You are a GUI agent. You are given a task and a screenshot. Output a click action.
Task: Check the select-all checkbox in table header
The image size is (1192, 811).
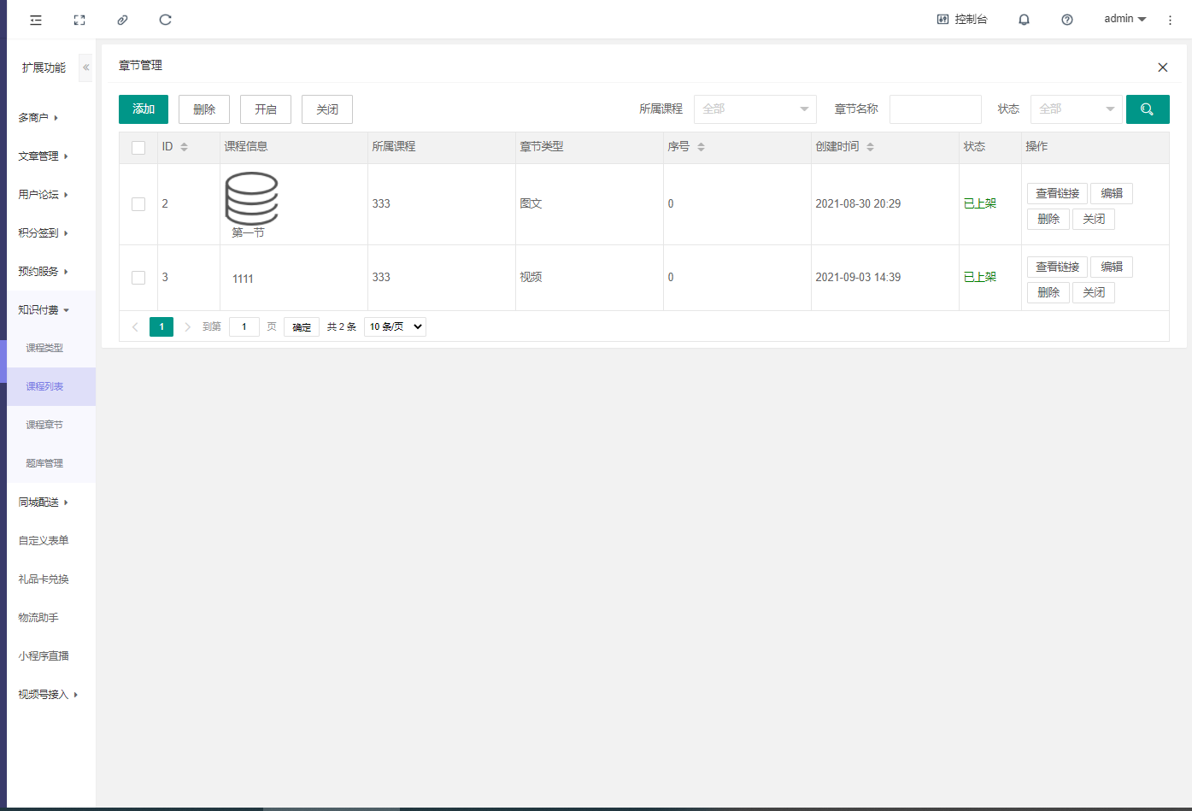point(138,148)
